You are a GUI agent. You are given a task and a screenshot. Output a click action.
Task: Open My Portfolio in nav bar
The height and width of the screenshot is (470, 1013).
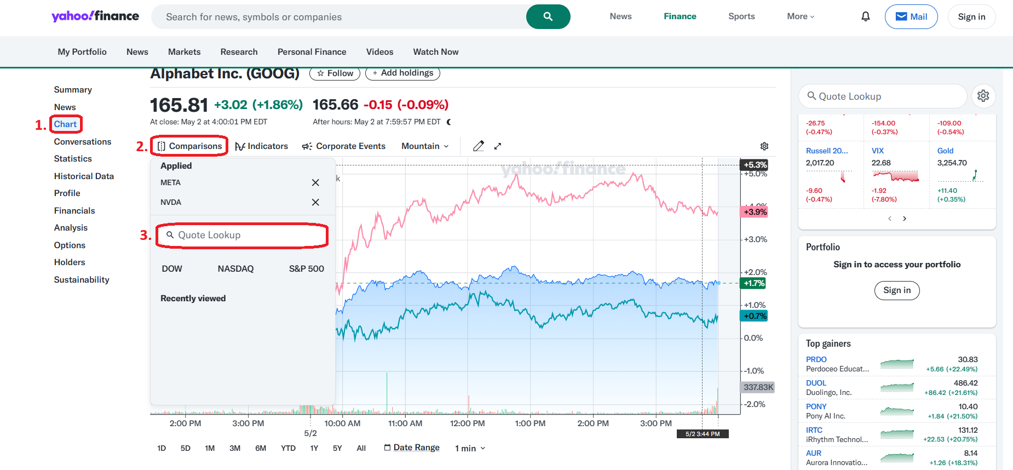(x=82, y=52)
